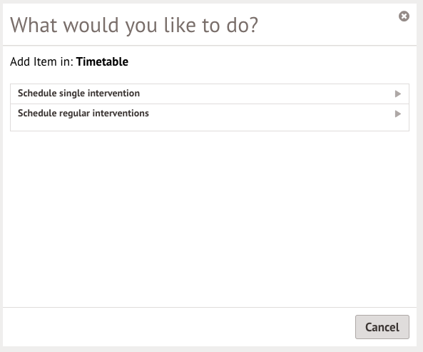Image resolution: width=423 pixels, height=352 pixels.
Task: Choose the first option in the Timetable list
Action: [210, 94]
